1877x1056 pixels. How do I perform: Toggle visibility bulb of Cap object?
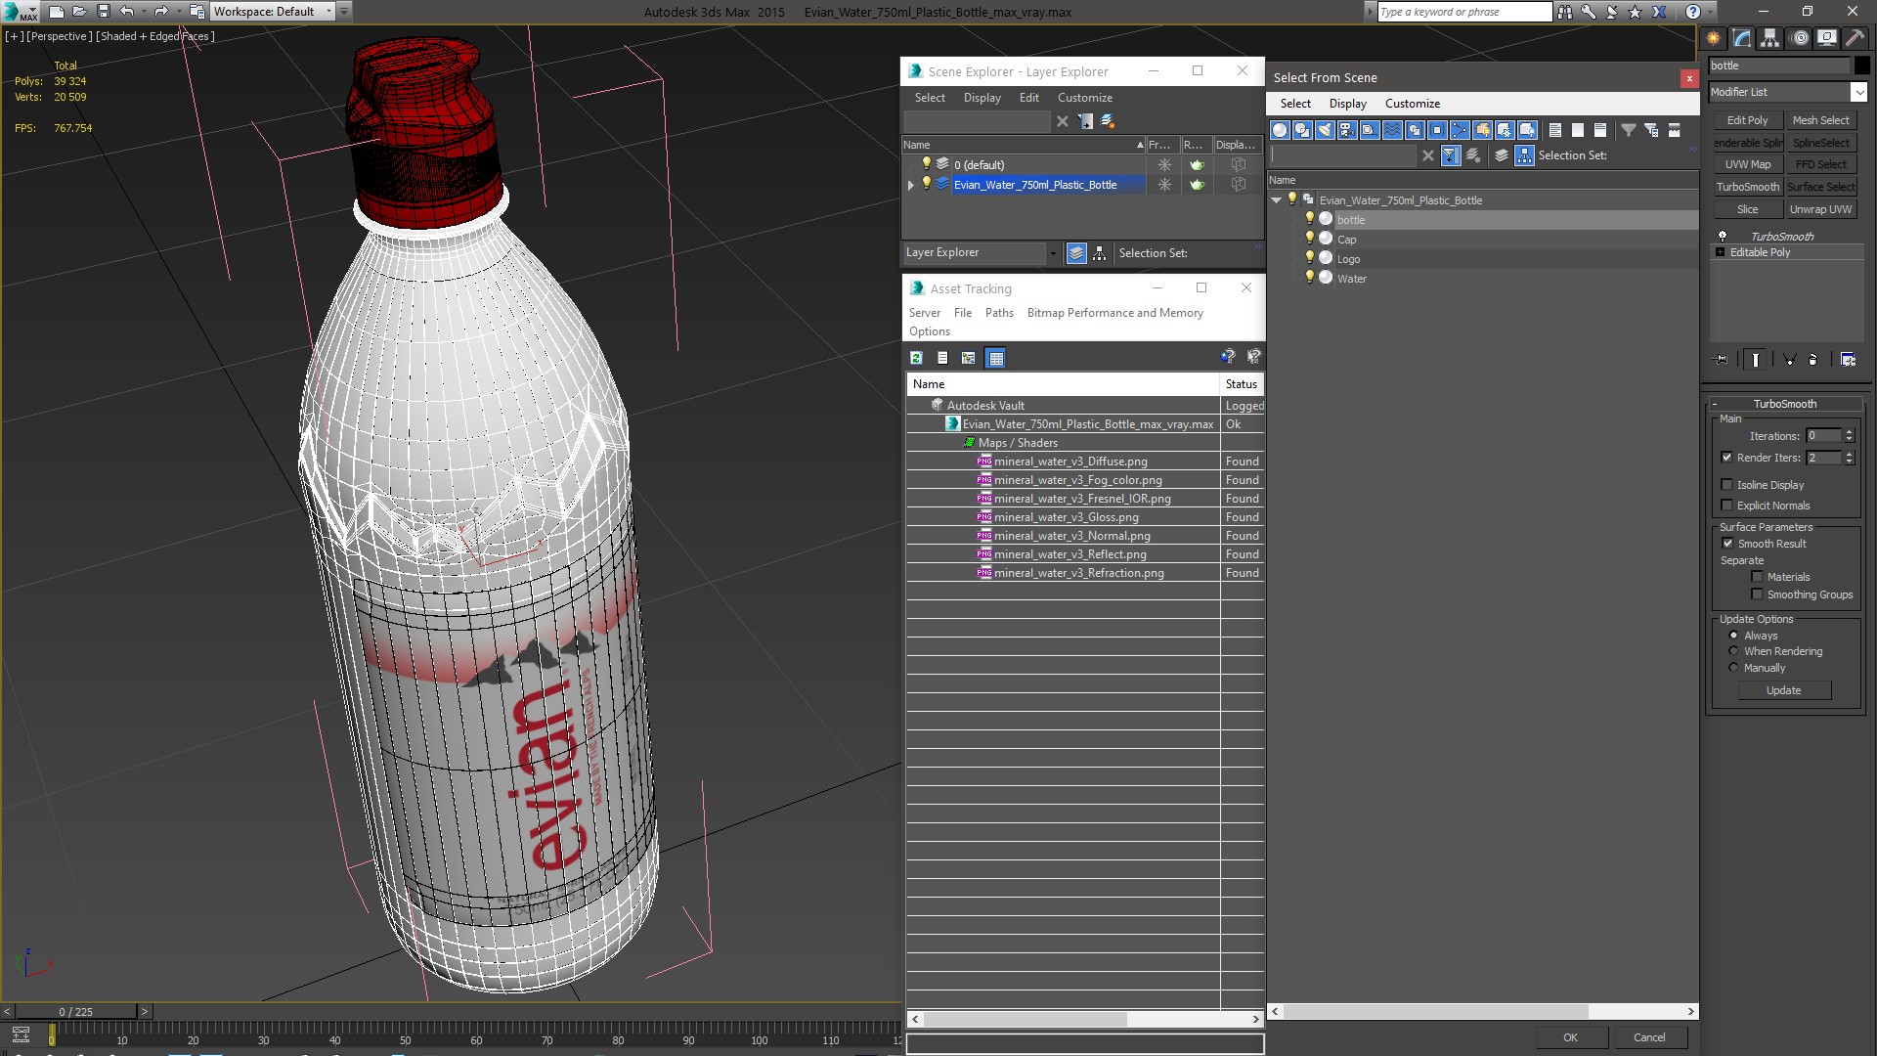click(1310, 239)
